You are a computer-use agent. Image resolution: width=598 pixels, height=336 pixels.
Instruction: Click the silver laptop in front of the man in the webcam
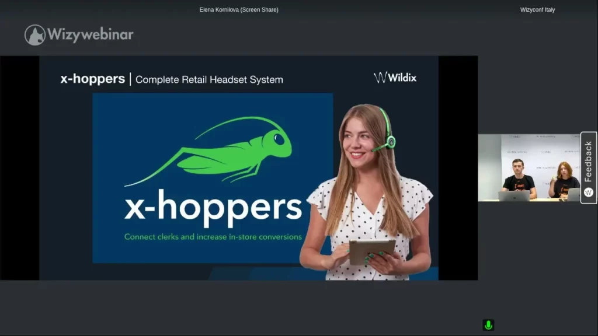tap(513, 196)
